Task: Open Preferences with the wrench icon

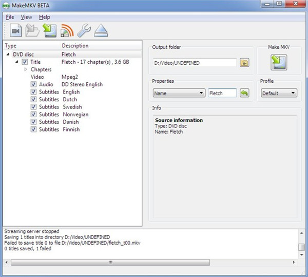Action: click(x=84, y=31)
